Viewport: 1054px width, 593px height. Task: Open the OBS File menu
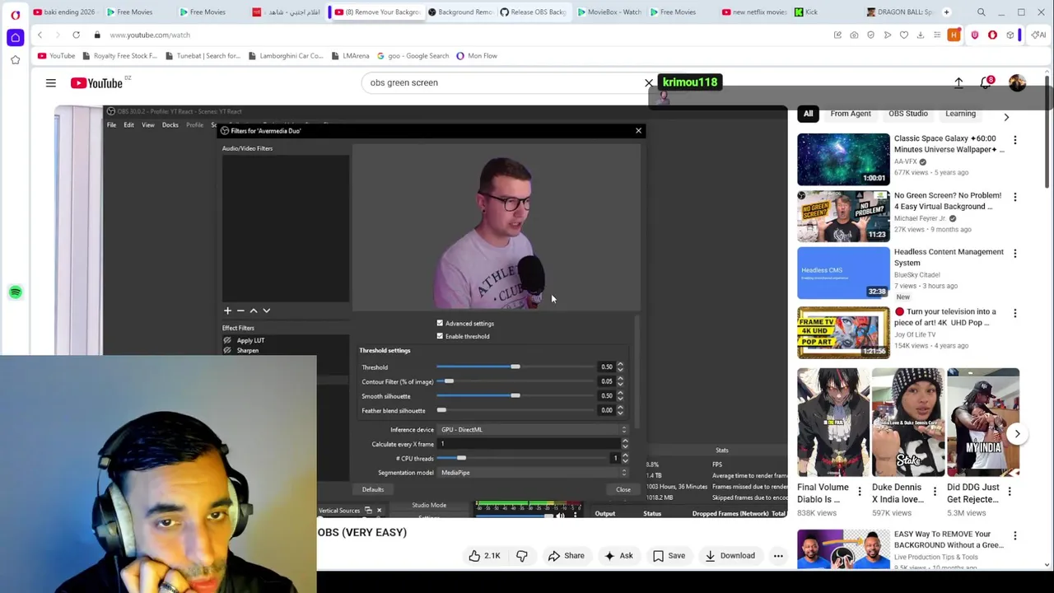coord(111,124)
